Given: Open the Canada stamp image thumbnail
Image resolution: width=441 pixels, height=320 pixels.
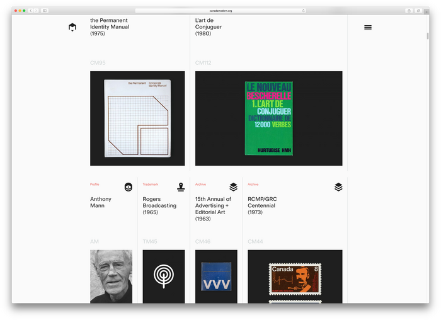Looking at the screenshot, I should tap(295, 277).
